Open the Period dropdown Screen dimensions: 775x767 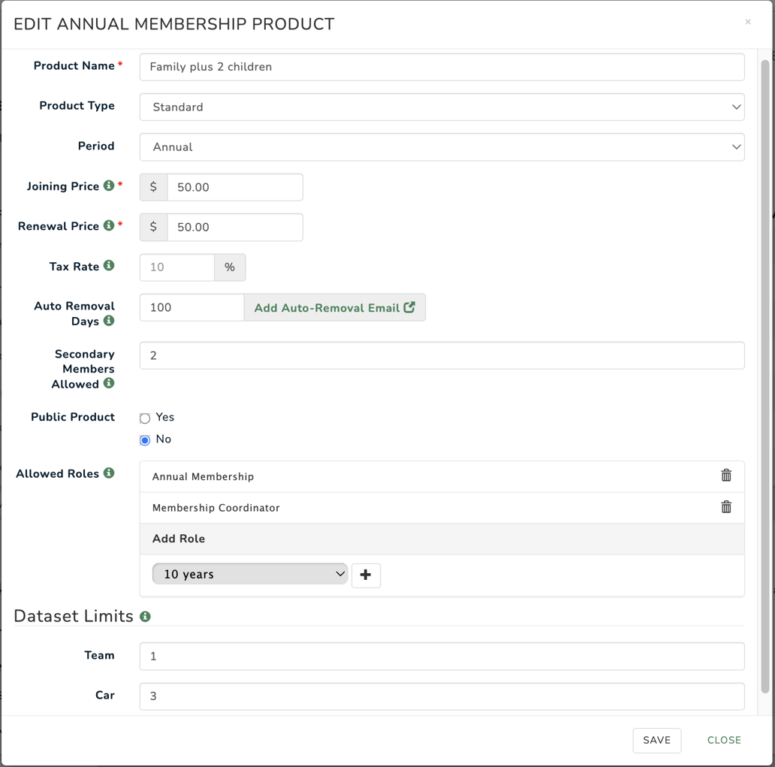click(x=442, y=146)
